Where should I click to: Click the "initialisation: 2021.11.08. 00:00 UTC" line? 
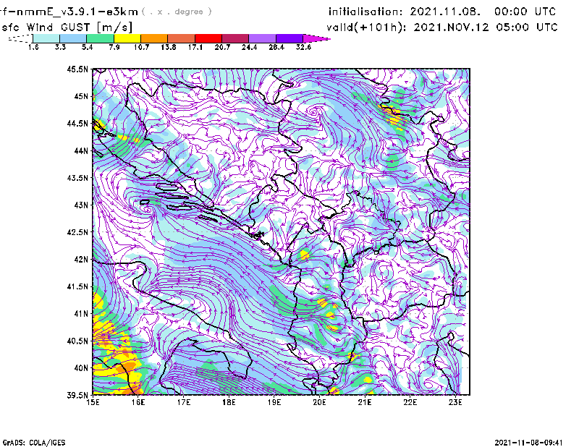tap(442, 12)
